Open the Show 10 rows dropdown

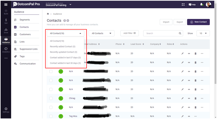(x=203, y=33)
